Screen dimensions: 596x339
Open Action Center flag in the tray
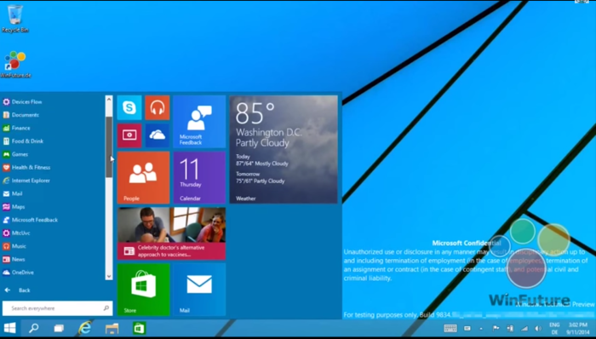(496, 329)
